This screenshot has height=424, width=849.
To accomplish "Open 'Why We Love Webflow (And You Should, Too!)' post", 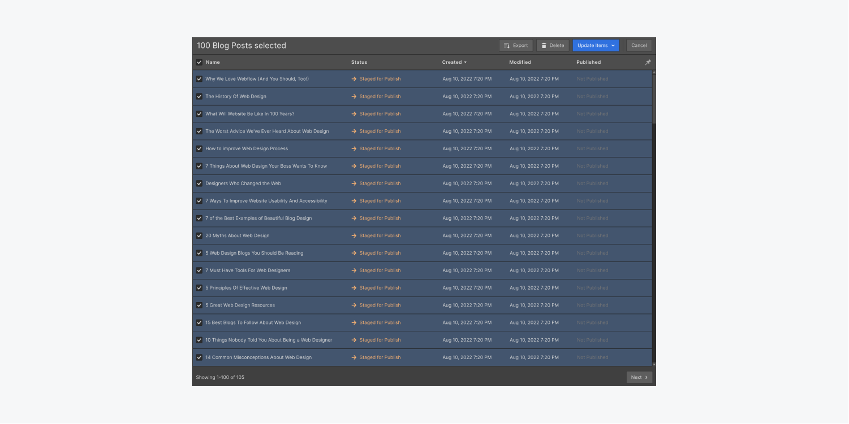I will [x=257, y=79].
